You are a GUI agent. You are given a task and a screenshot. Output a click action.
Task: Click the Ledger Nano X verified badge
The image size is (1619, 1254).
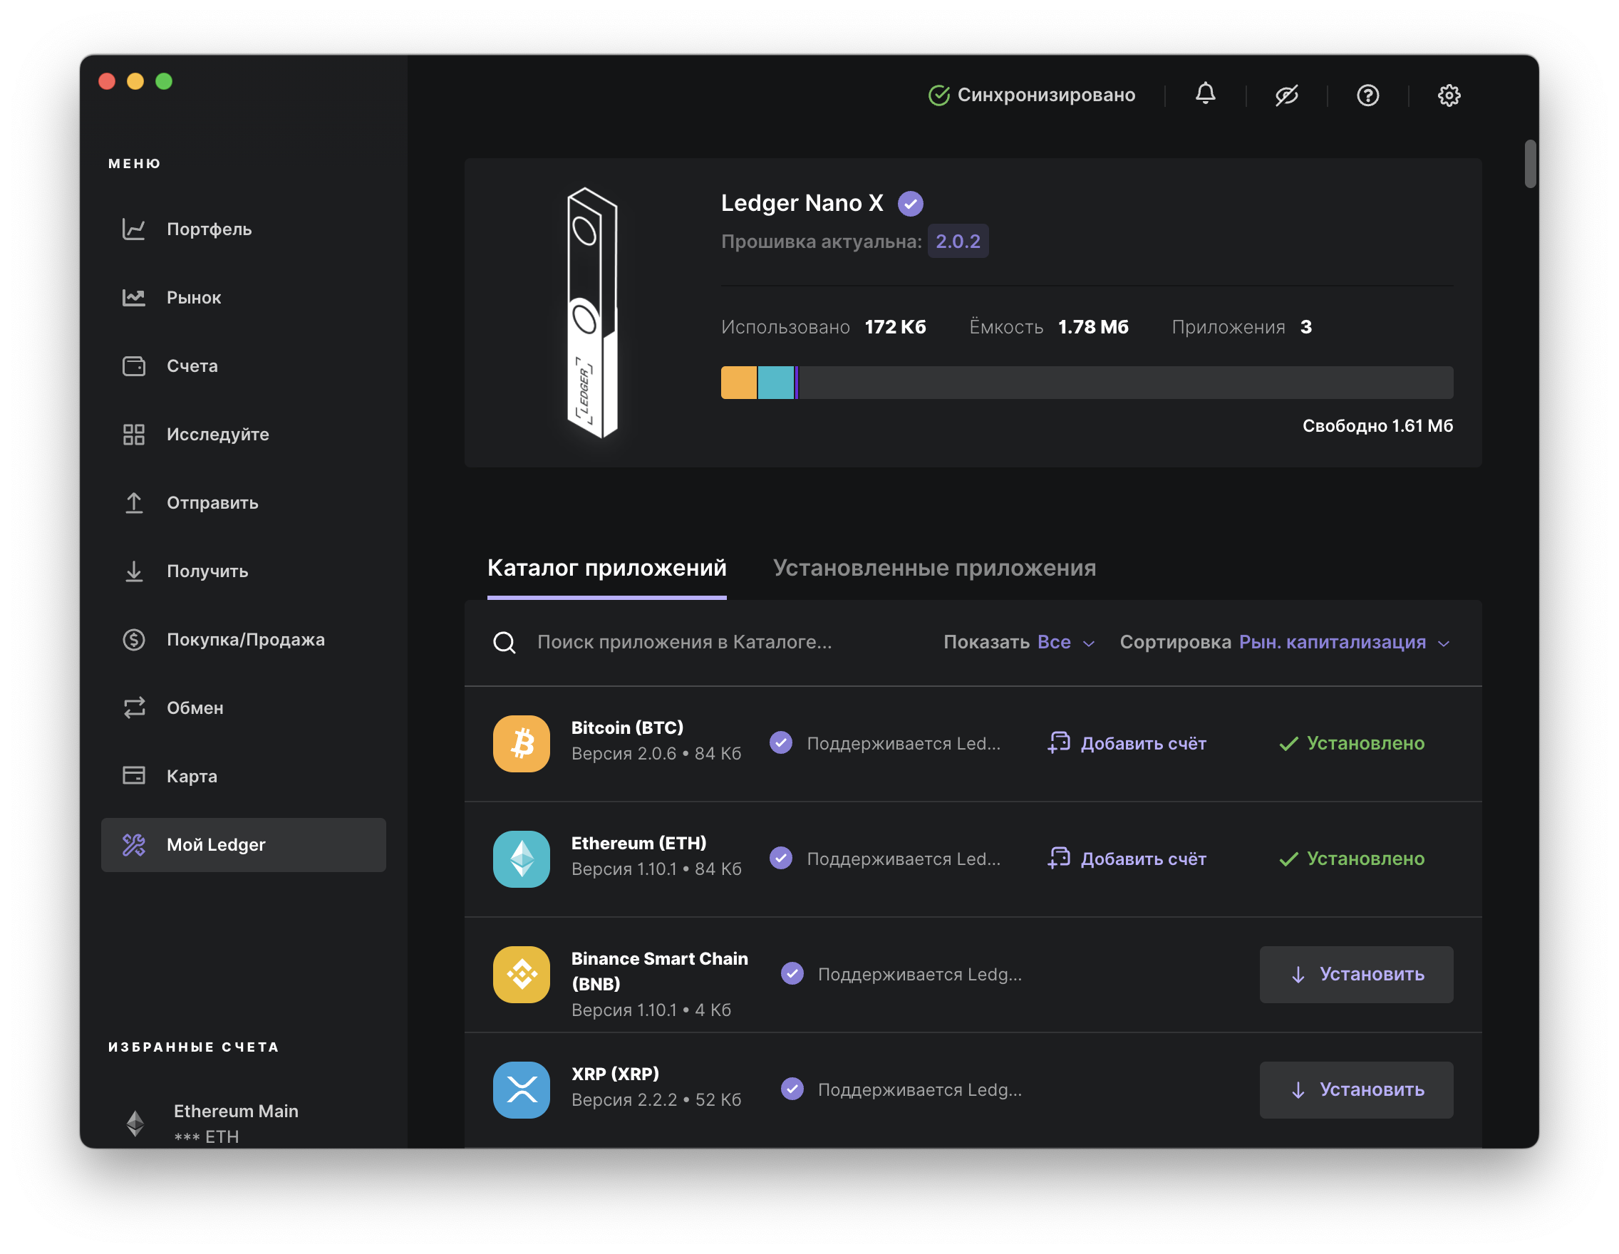click(x=909, y=203)
